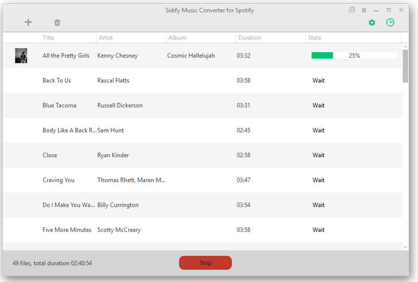
Task: Click the Wait state for Back To Us
Action: click(x=318, y=80)
